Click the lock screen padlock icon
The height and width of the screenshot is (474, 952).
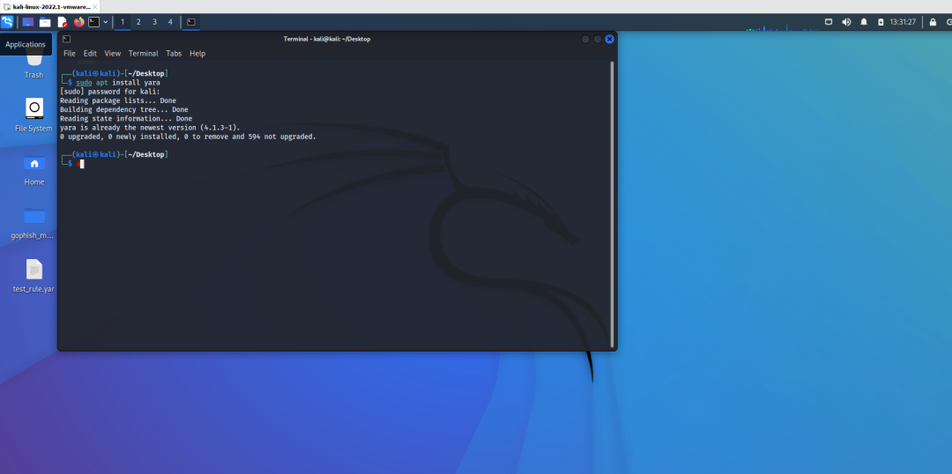pyautogui.click(x=933, y=22)
